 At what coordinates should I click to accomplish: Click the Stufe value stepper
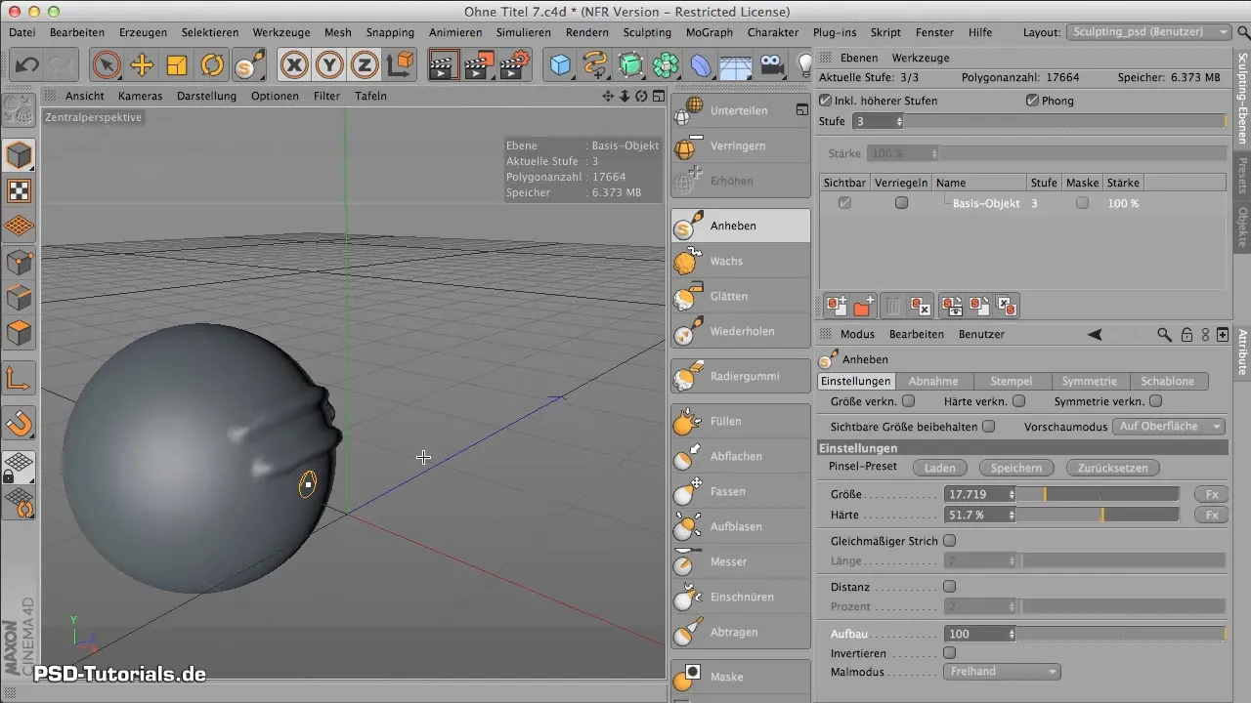click(x=899, y=121)
